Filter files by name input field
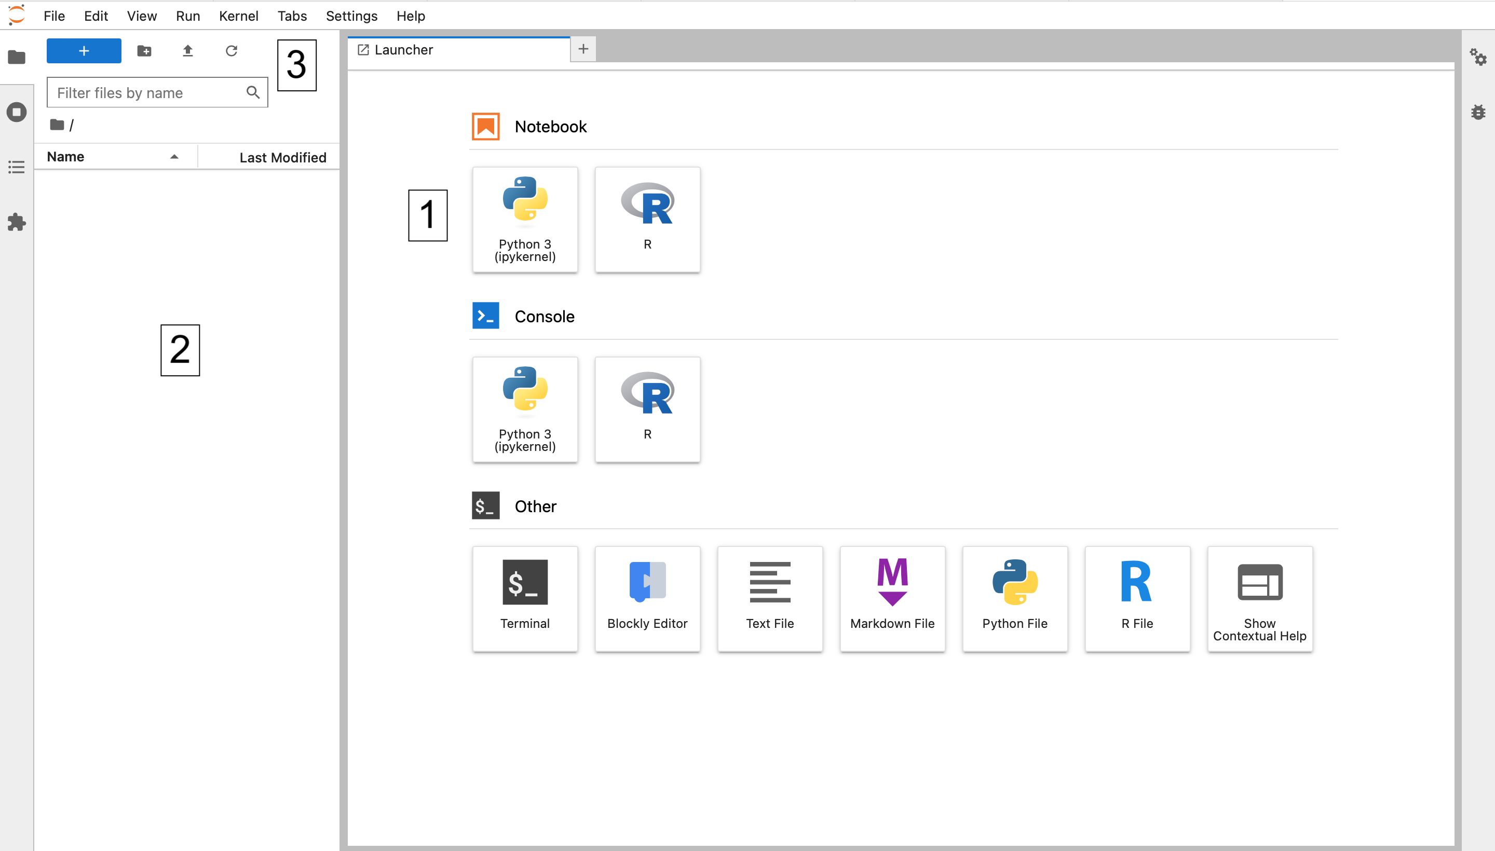This screenshot has height=851, width=1495. [x=157, y=92]
